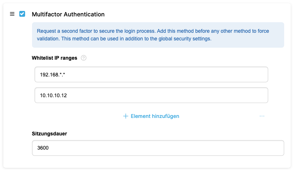This screenshot has height=174, width=298.
Task: Click the blue second factor info banner
Action: [158, 35]
